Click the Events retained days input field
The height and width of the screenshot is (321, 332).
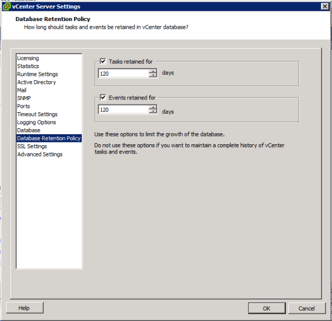point(123,109)
